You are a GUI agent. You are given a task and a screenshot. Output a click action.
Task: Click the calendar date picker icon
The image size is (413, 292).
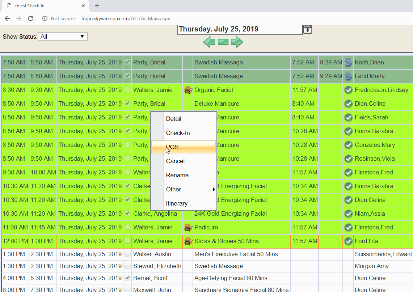[x=307, y=29]
